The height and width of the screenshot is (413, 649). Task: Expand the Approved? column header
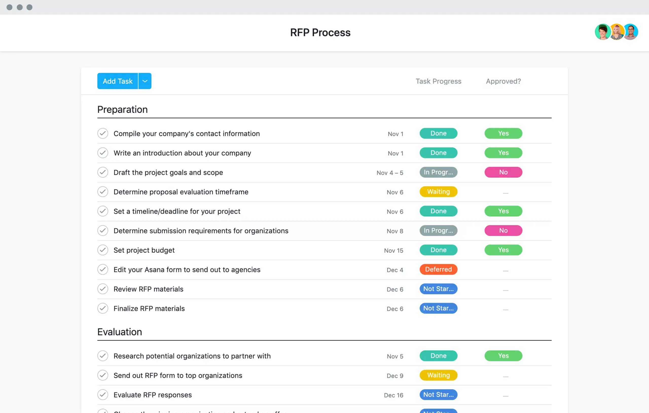tap(503, 81)
